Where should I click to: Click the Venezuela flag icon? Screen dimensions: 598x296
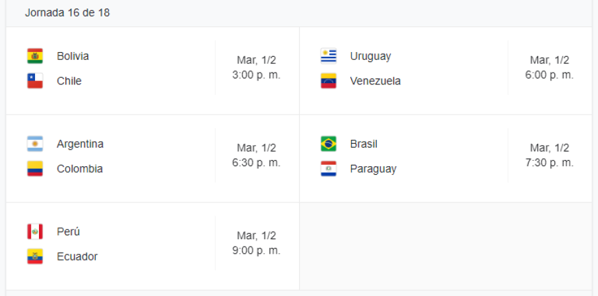pos(328,81)
